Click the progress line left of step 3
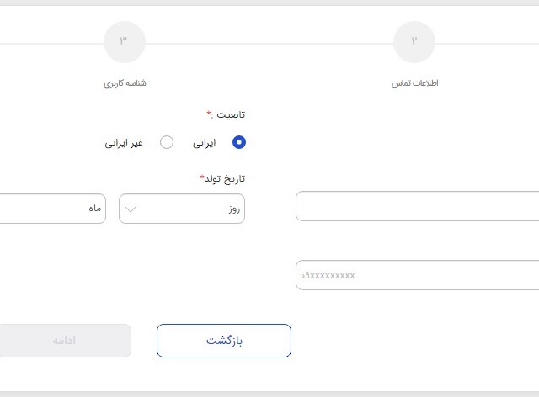This screenshot has width=539, height=397. click(x=51, y=43)
